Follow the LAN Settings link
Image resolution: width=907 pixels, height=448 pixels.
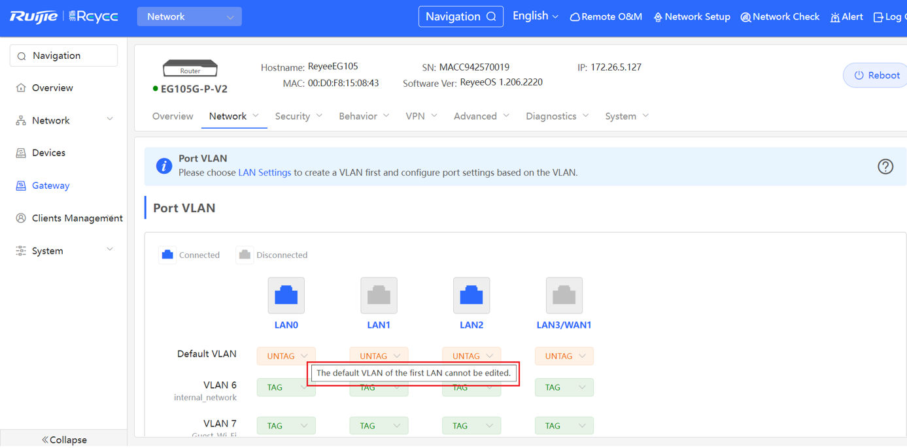(x=264, y=172)
